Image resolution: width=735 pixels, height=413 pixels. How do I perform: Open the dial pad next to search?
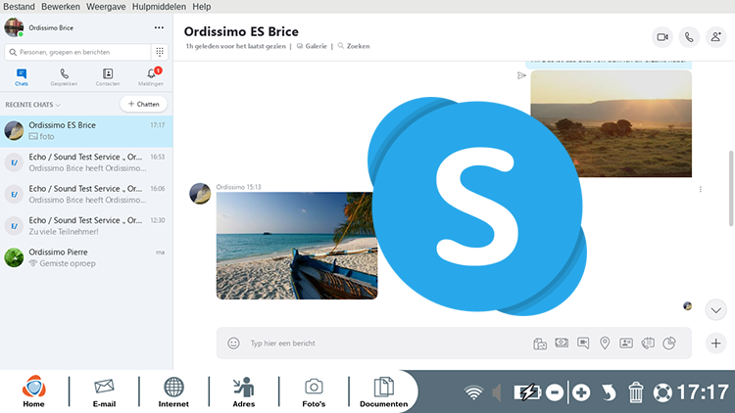[x=160, y=52]
